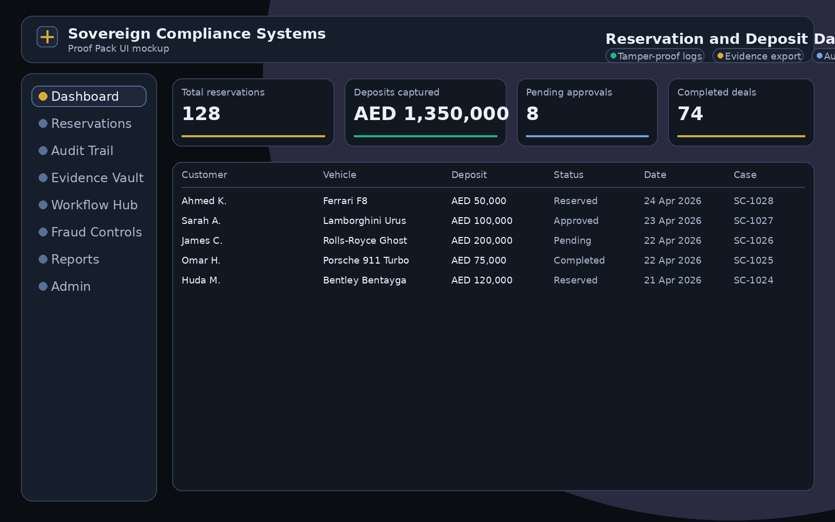
Task: Go to the Reports page
Action: coord(75,259)
